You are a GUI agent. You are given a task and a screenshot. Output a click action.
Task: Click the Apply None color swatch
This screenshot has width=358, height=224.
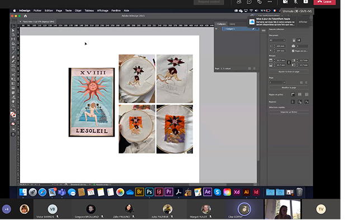pyautogui.click(x=13, y=124)
